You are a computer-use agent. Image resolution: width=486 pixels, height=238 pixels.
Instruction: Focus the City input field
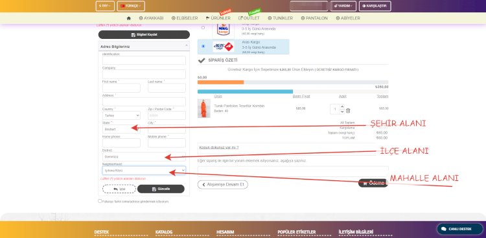pos(167,129)
